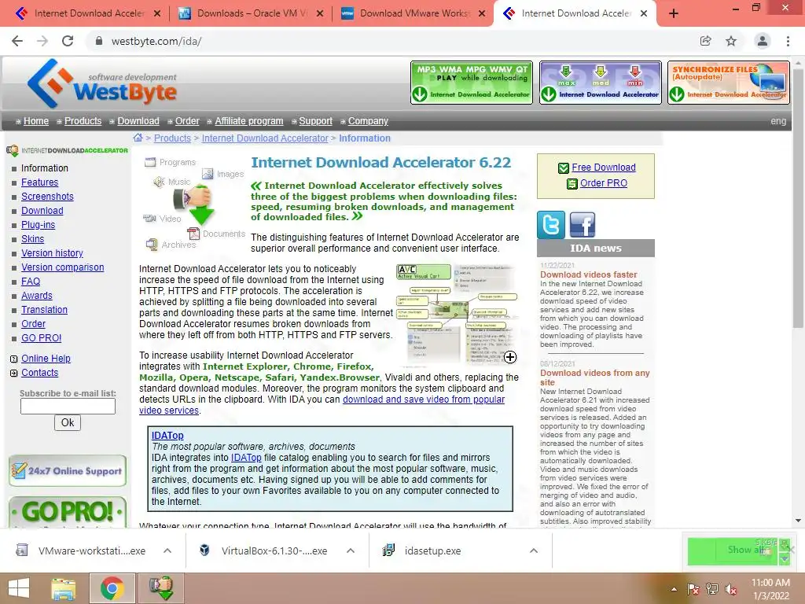805x604 pixels.
Task: Show hidden system tray icons
Action: coord(674,589)
